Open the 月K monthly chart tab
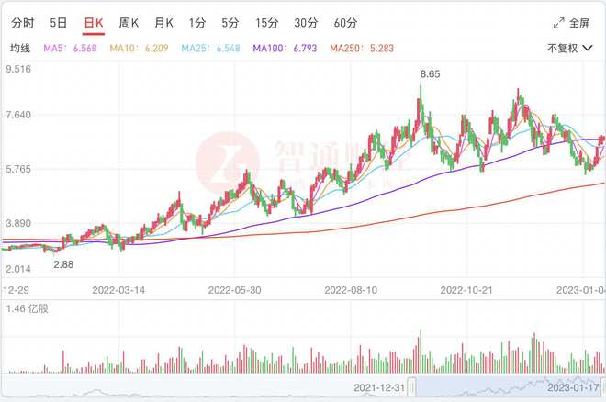This screenshot has height=402, width=606. click(x=163, y=23)
